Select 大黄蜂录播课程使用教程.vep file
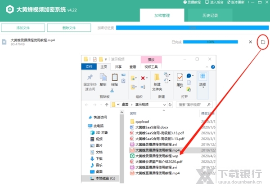This screenshot has height=188, width=270. (x=154, y=156)
